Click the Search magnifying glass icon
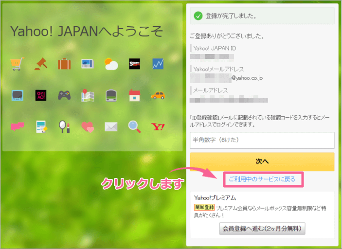This screenshot has width=342, height=249. point(134,126)
